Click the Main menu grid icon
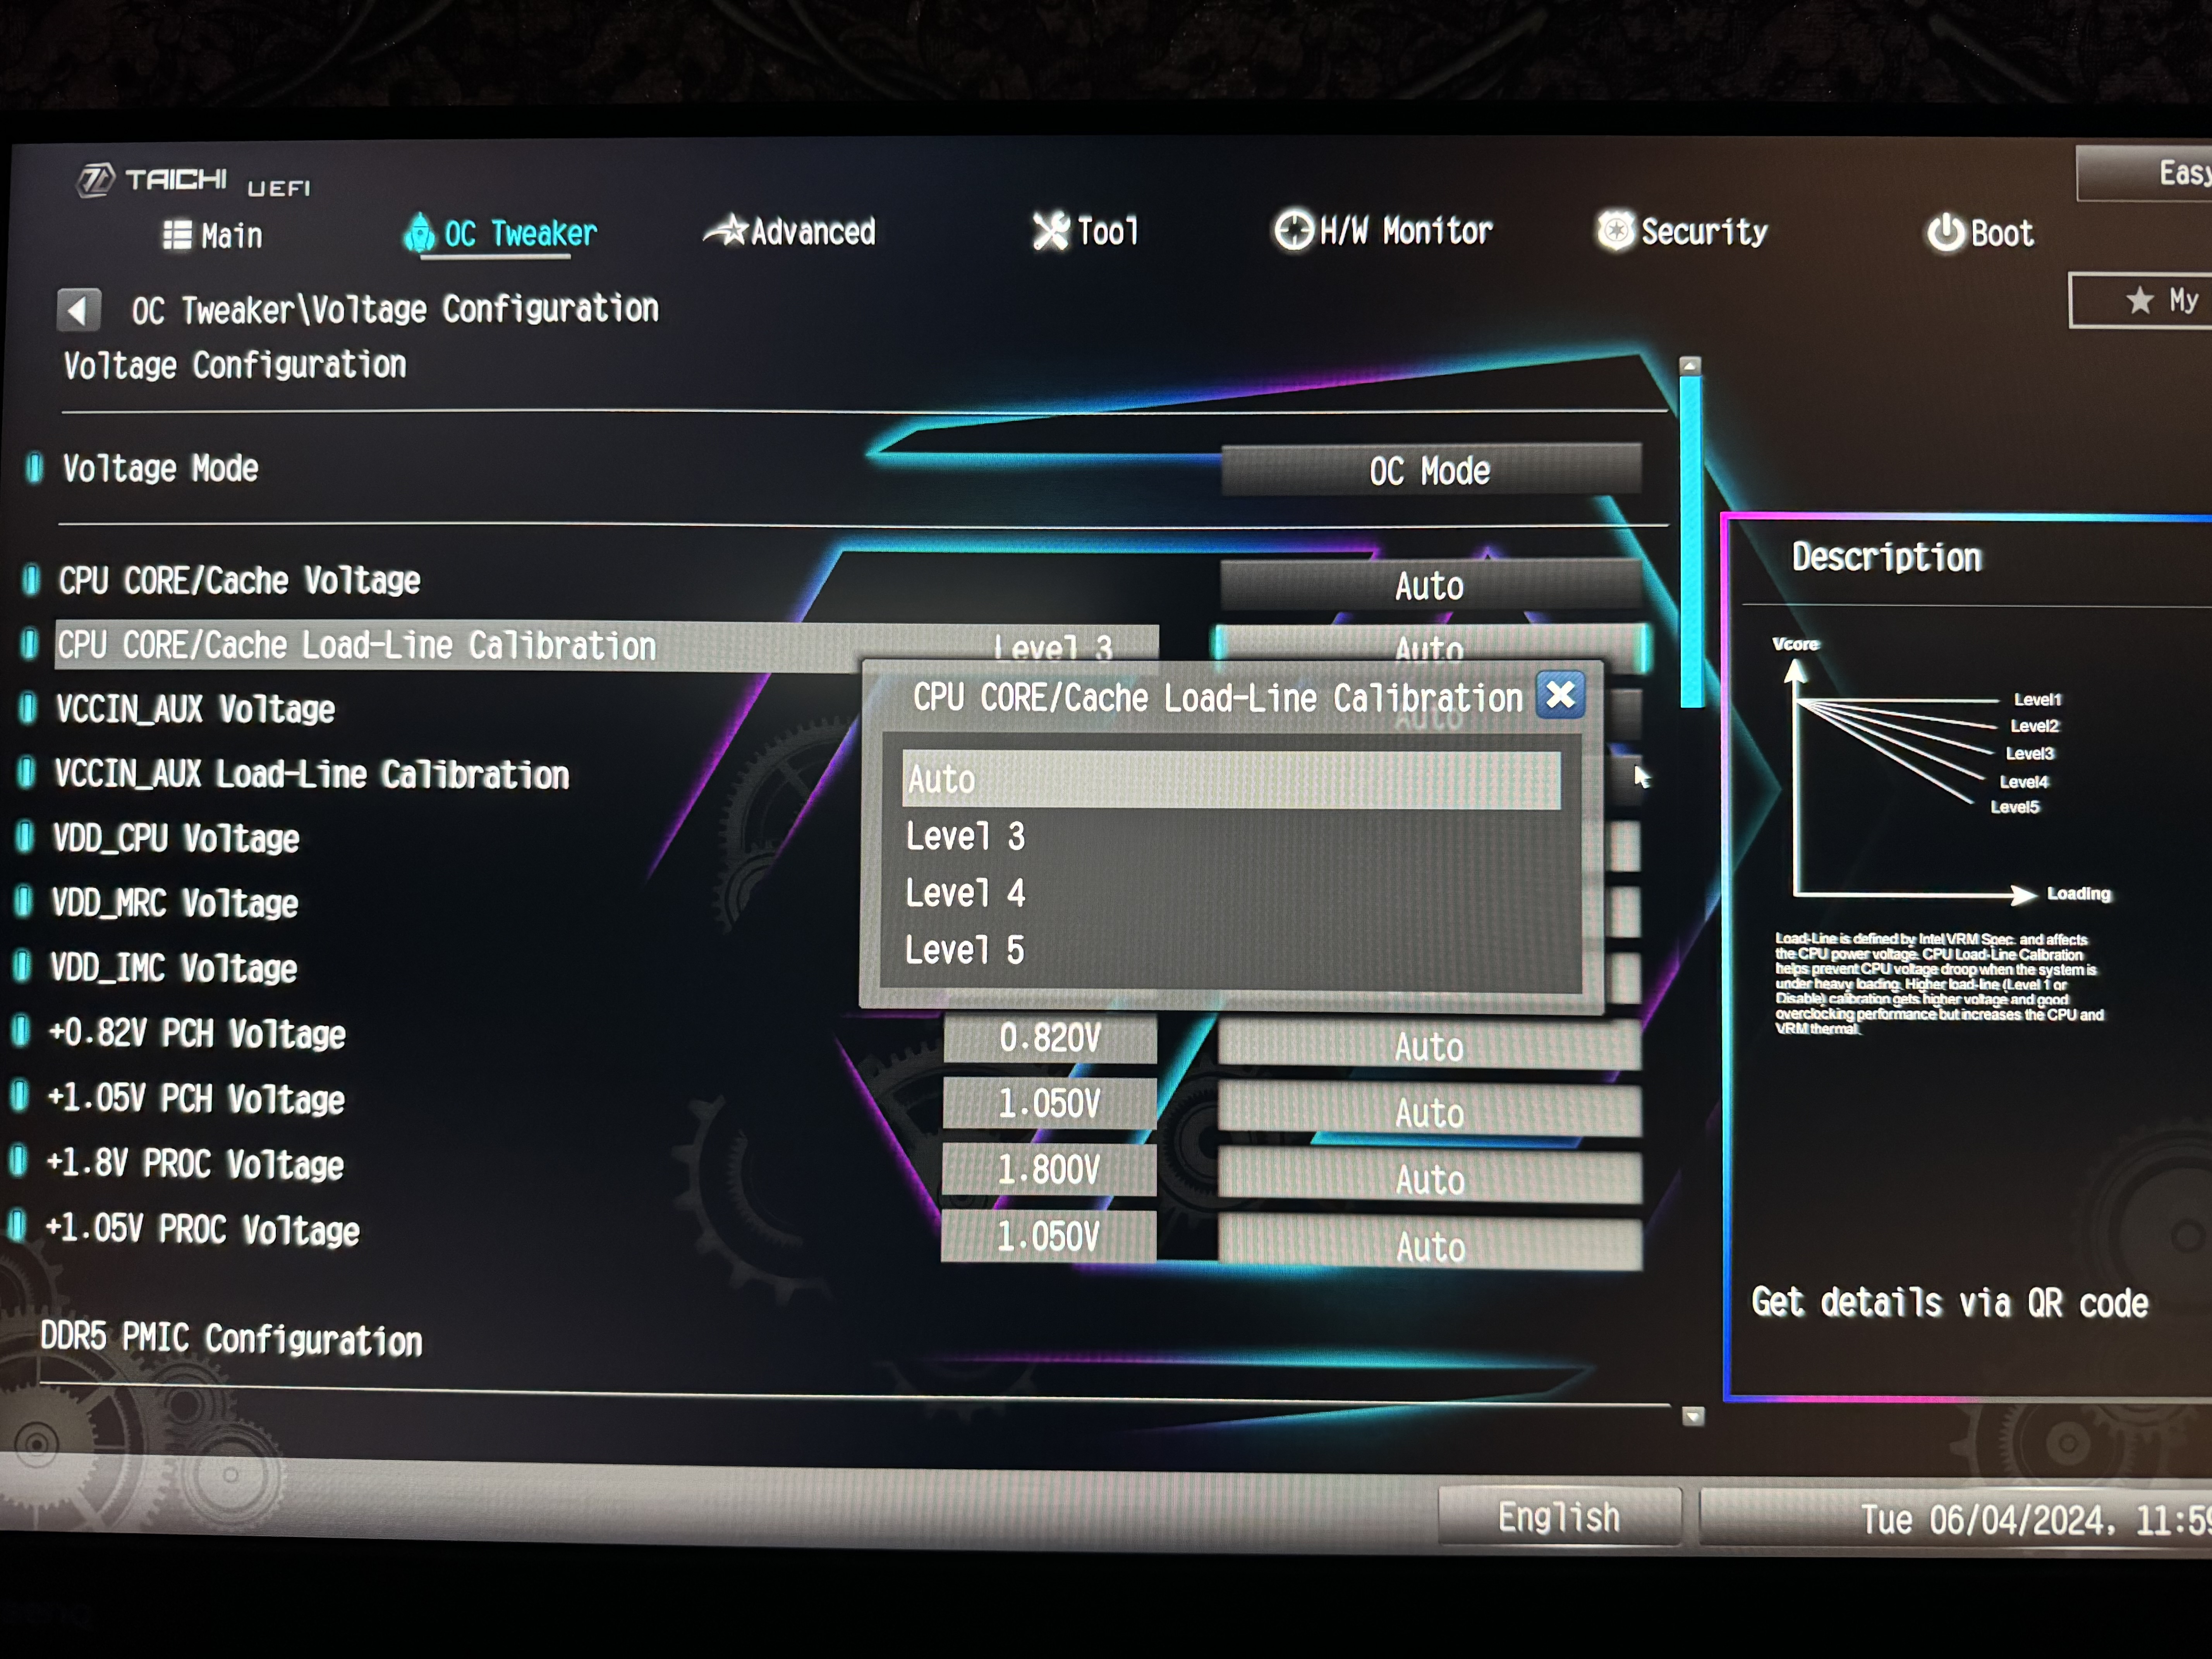The width and height of the screenshot is (2212, 1659). pyautogui.click(x=177, y=235)
